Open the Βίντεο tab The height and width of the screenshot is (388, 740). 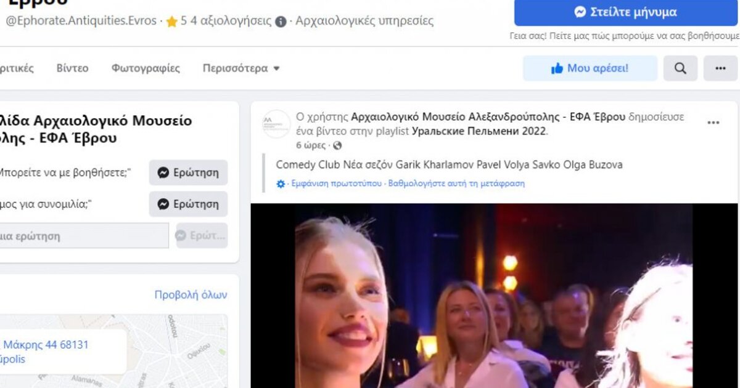pos(72,68)
